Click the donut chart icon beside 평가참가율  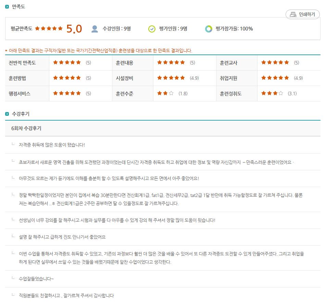[209, 29]
